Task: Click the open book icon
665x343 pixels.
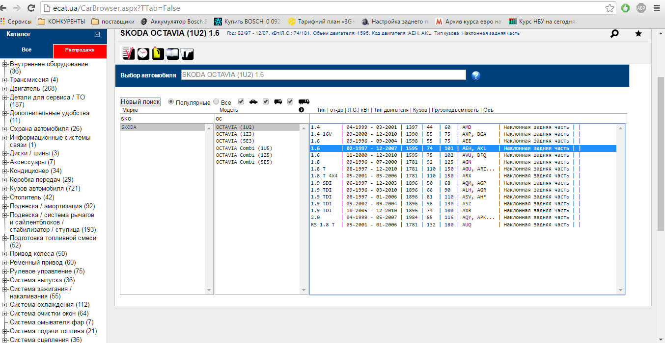Action: [172, 53]
